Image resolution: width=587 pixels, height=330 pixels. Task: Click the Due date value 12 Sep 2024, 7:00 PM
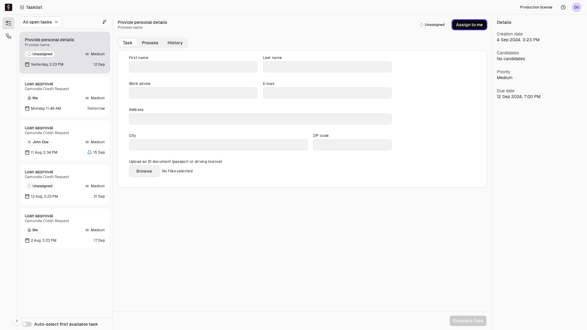point(519,97)
